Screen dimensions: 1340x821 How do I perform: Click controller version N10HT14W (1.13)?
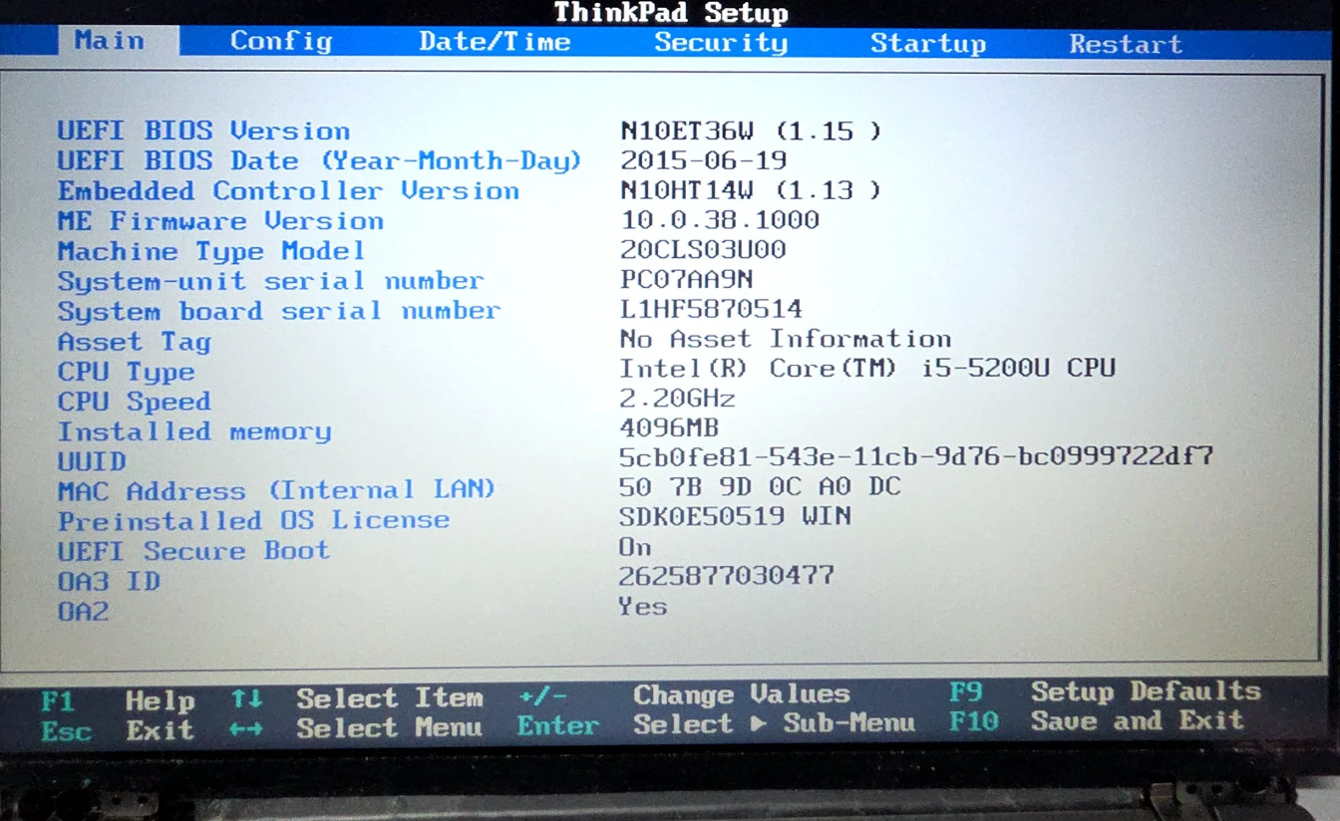[751, 189]
